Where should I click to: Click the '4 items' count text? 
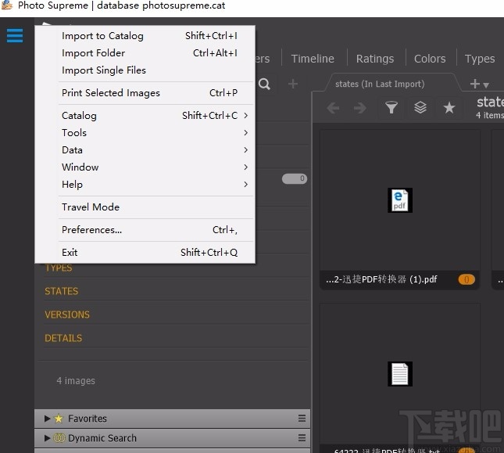(490, 115)
